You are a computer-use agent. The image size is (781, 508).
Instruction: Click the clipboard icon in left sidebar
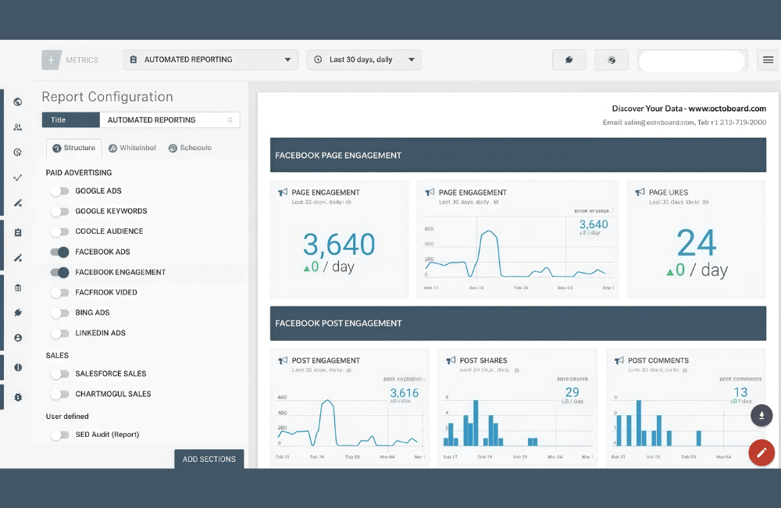[17, 232]
